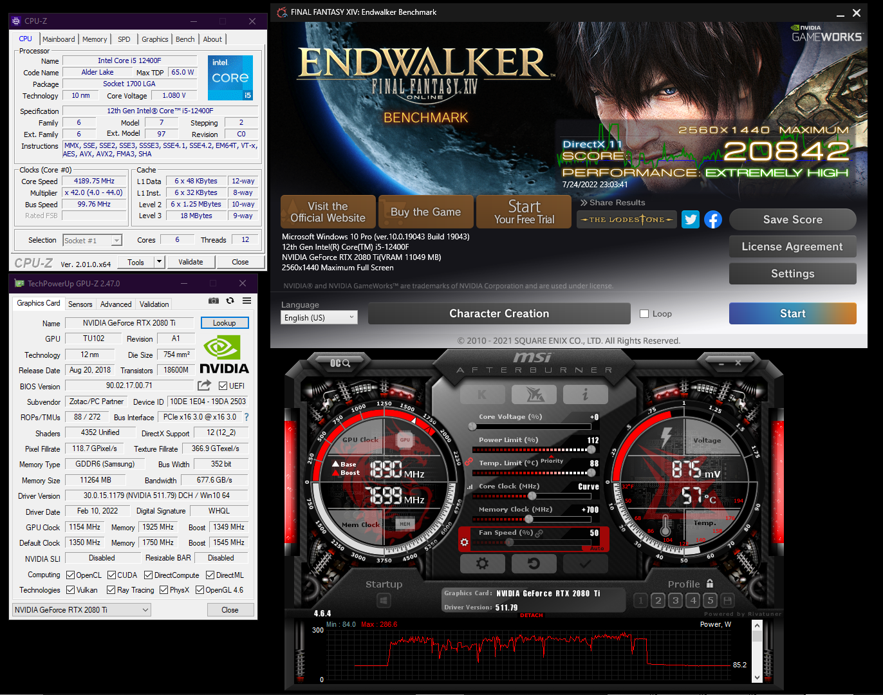
Task: Open the Afterburner information button
Action: pos(586,394)
